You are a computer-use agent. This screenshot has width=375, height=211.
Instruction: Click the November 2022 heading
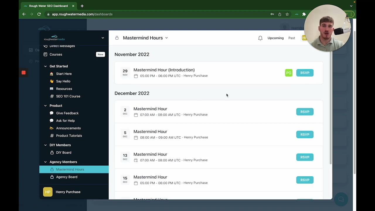point(132,55)
